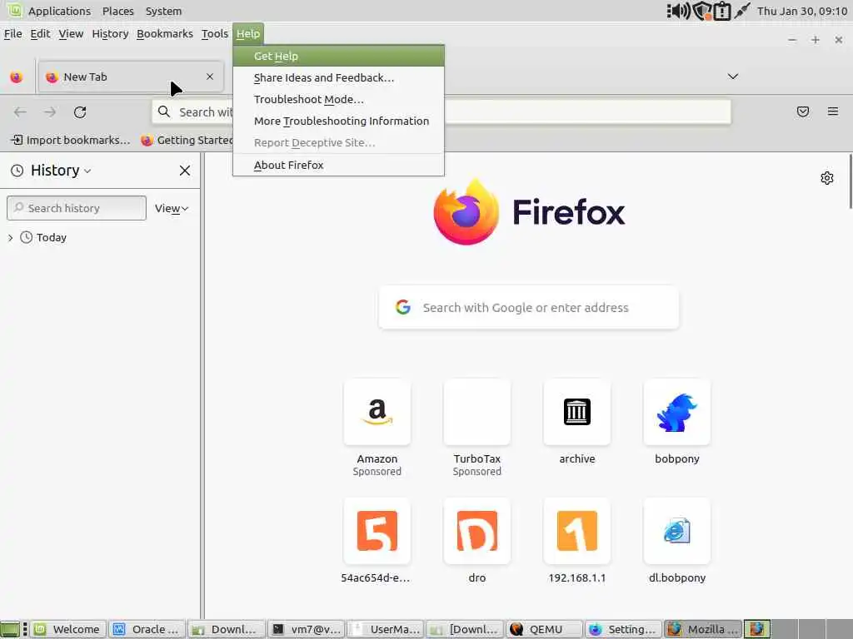Image resolution: width=853 pixels, height=639 pixels.
Task: Open the Applications menu in top panel
Action: tap(59, 11)
